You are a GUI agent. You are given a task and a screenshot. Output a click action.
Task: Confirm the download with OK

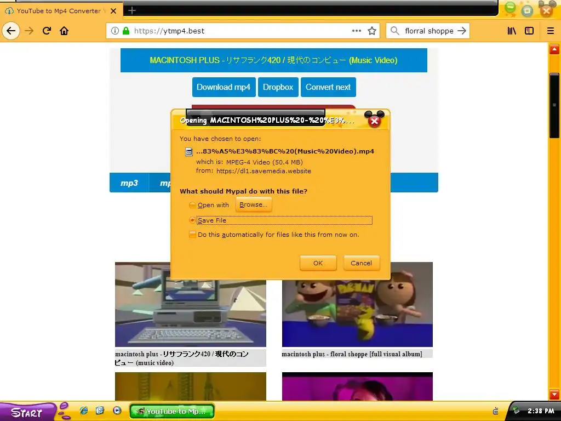tap(318, 263)
